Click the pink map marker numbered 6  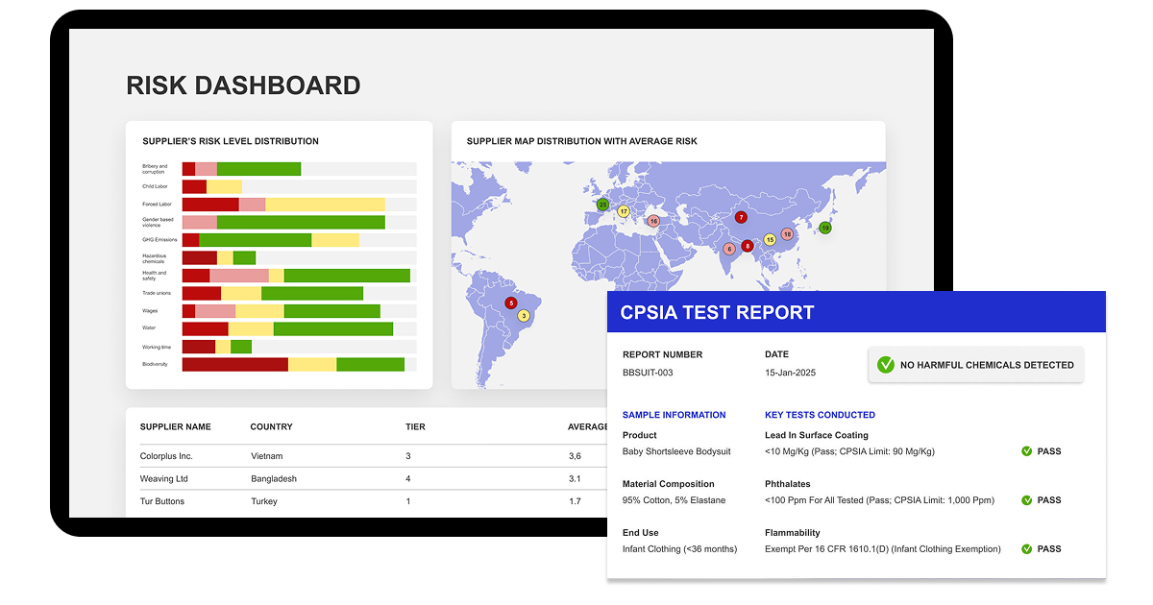(729, 249)
